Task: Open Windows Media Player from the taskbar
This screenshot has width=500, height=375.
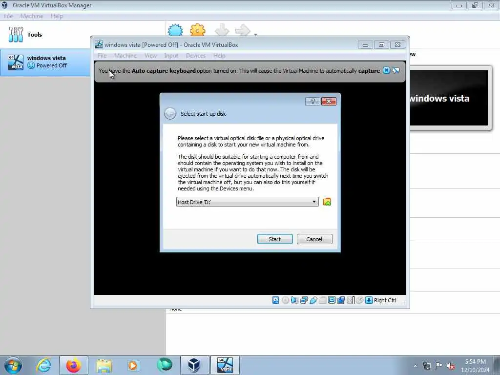Action: click(x=133, y=365)
